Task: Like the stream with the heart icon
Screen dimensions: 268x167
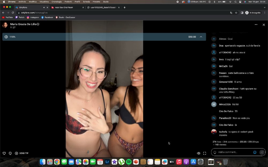Action: pos(4,153)
